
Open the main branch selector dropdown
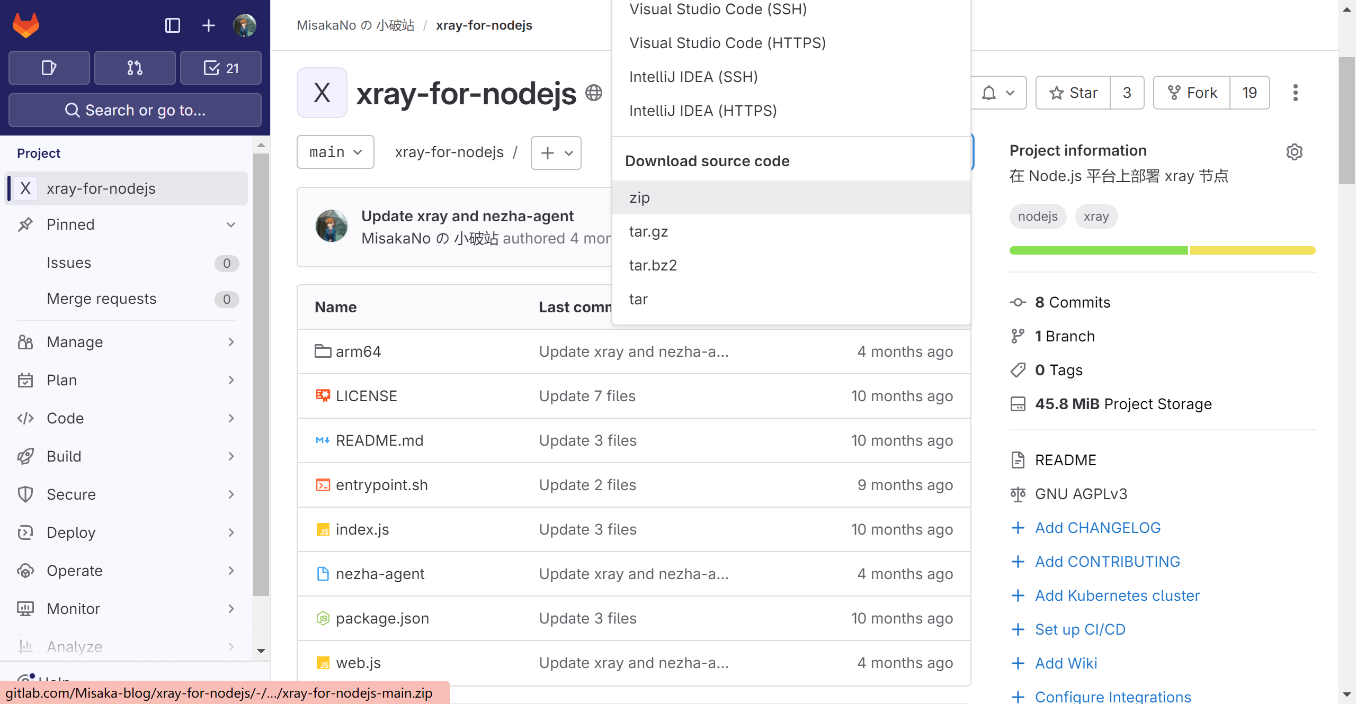[335, 152]
